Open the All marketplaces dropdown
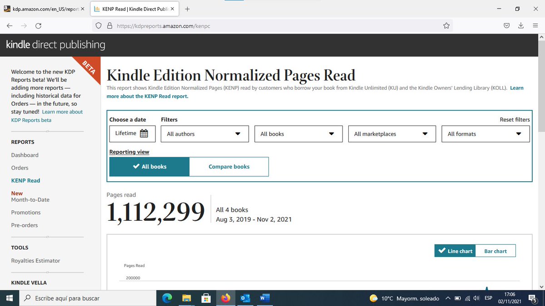 click(x=392, y=134)
